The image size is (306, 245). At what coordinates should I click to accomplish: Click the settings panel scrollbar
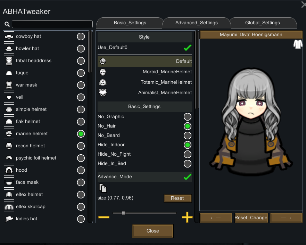coord(197,70)
